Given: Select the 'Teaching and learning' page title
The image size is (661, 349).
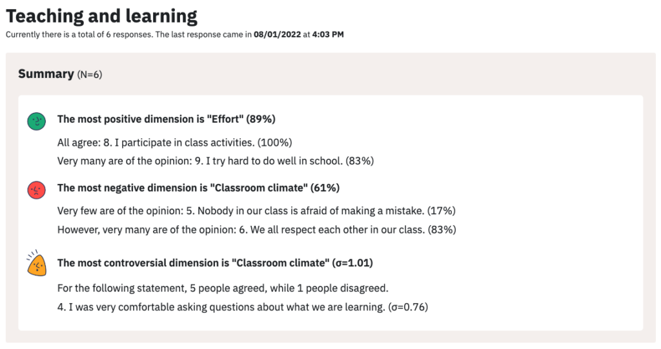Looking at the screenshot, I should pyautogui.click(x=101, y=16).
